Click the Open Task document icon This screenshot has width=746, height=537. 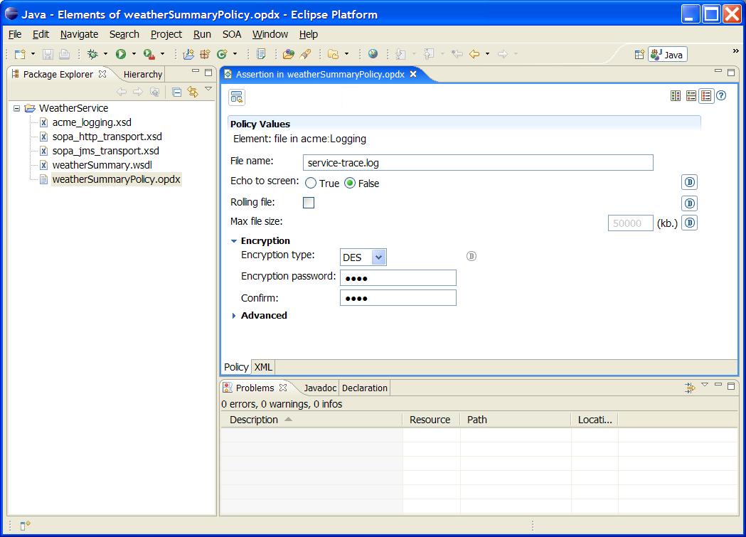pyautogui.click(x=261, y=54)
